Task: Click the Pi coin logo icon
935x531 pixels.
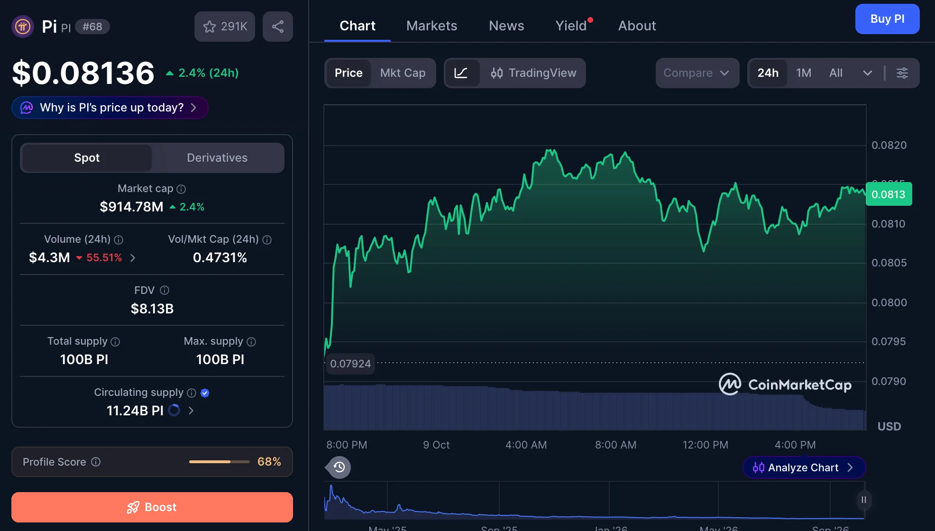Action: [23, 27]
